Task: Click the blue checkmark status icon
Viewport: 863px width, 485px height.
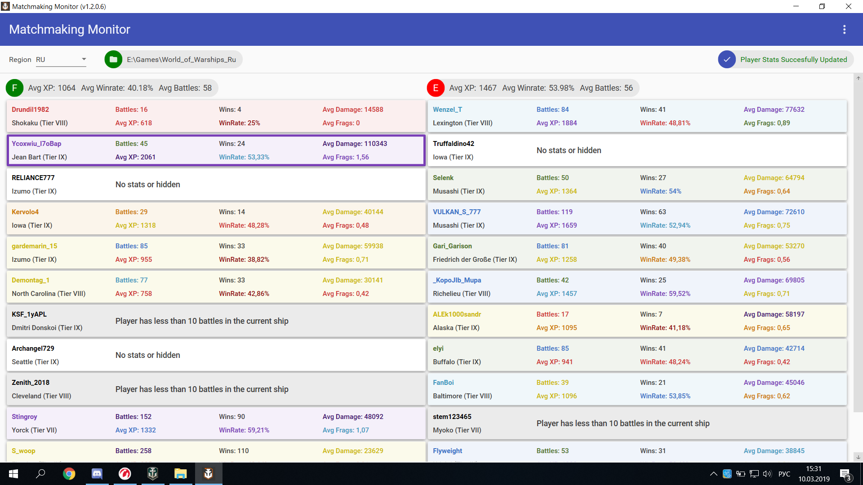Action: pos(726,60)
